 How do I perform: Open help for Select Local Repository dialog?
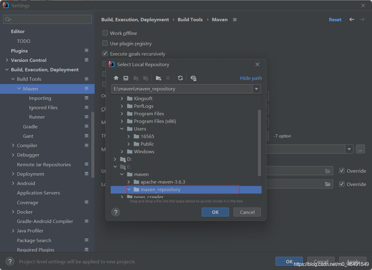click(116, 212)
